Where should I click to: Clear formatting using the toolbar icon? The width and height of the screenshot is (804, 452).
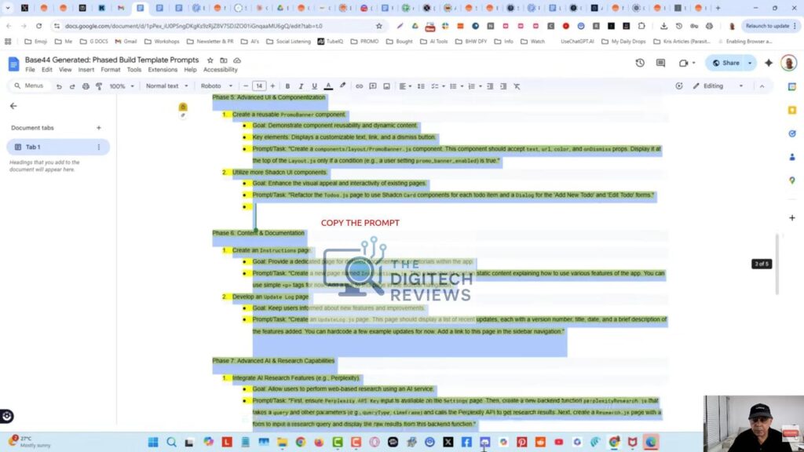pyautogui.click(x=517, y=86)
